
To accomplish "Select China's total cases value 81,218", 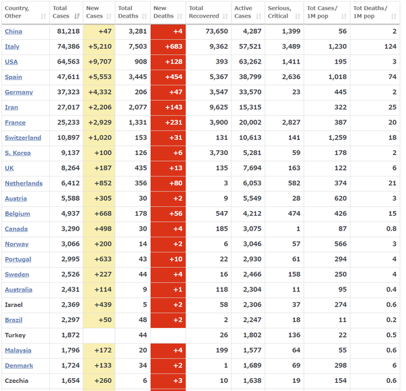I will point(68,31).
